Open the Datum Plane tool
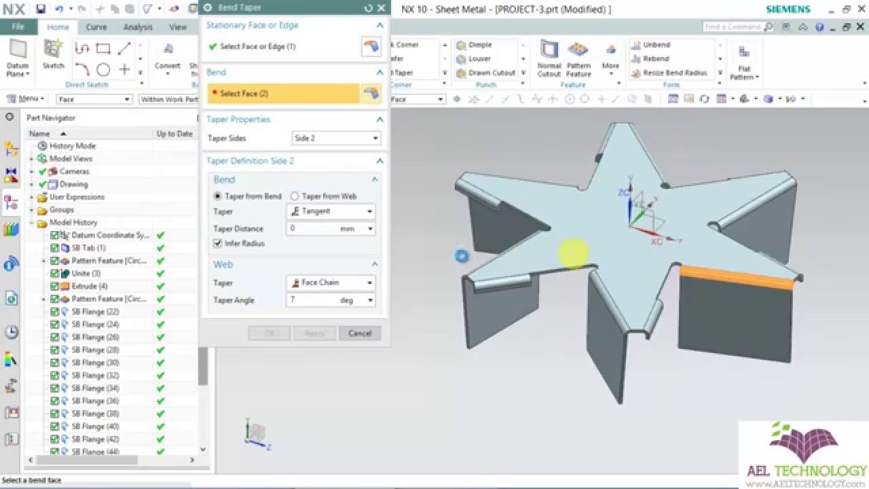This screenshot has width=869, height=489. point(18,58)
